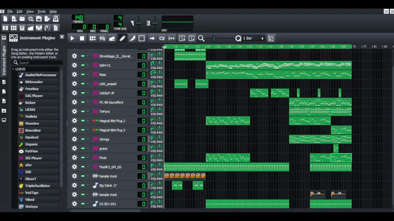Viewport: 394px width, 221px height.
Task: Open the Edit menu
Action: pos(20,11)
